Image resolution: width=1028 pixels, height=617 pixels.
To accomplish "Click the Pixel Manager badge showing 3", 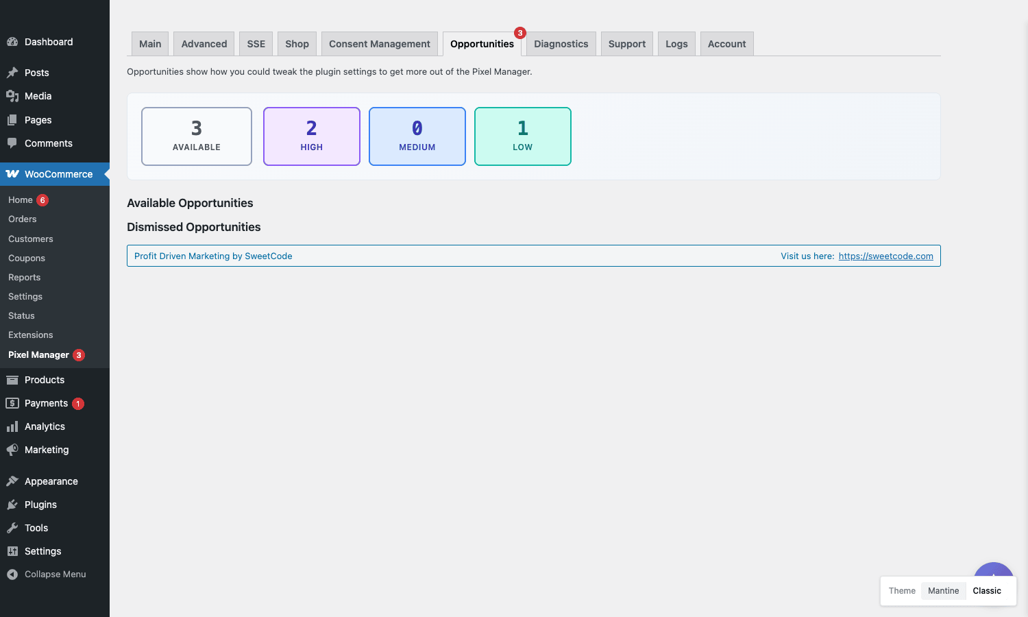I will [79, 355].
